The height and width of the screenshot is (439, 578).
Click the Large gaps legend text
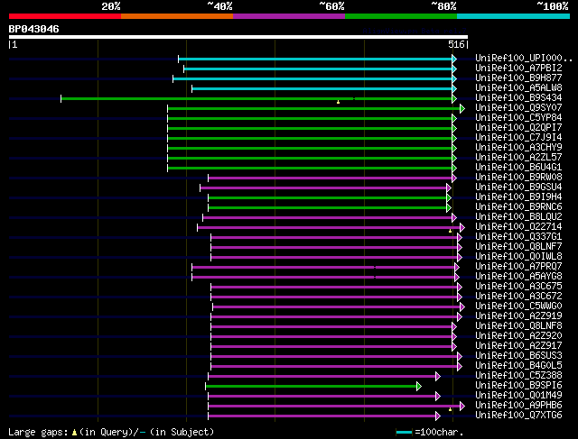click(111, 432)
